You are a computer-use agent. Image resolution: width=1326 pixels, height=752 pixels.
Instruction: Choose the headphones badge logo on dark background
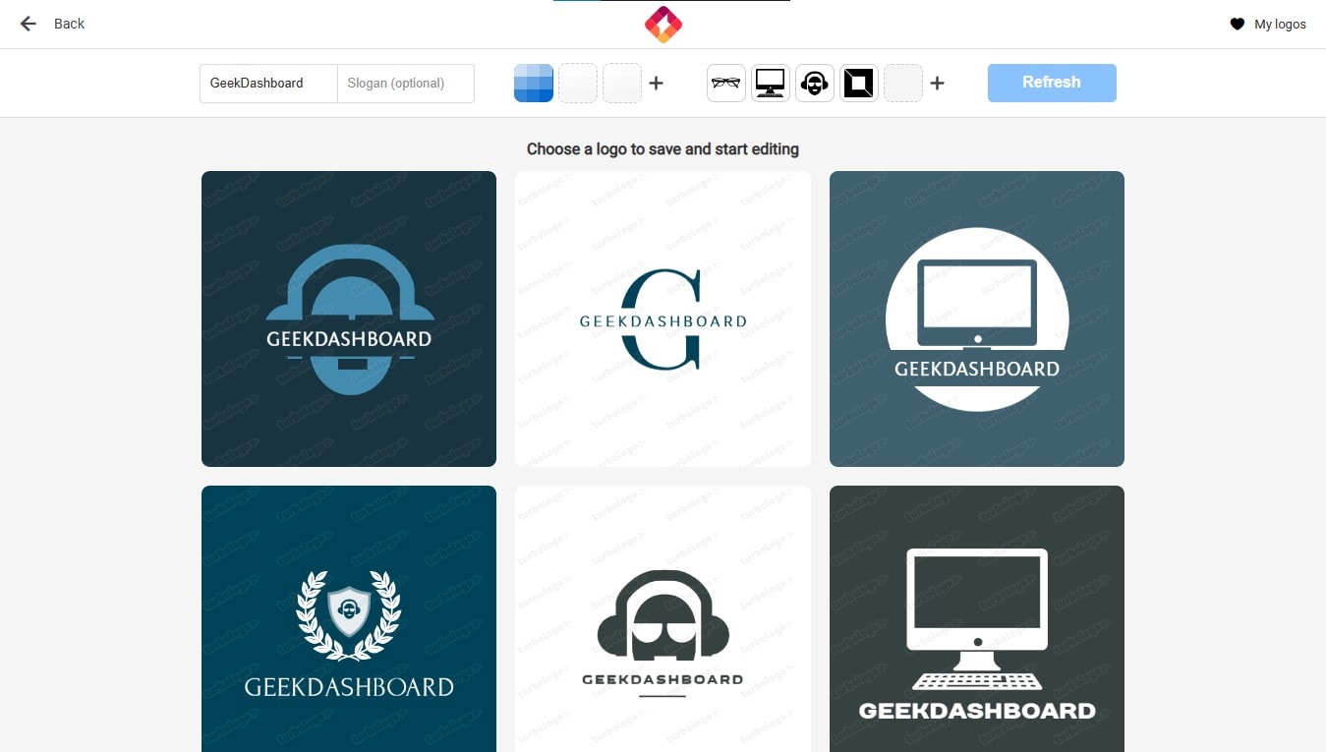click(x=348, y=318)
